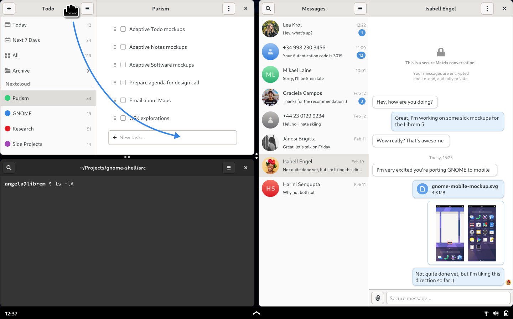
Task: Open Side Projects list
Action: (48, 144)
